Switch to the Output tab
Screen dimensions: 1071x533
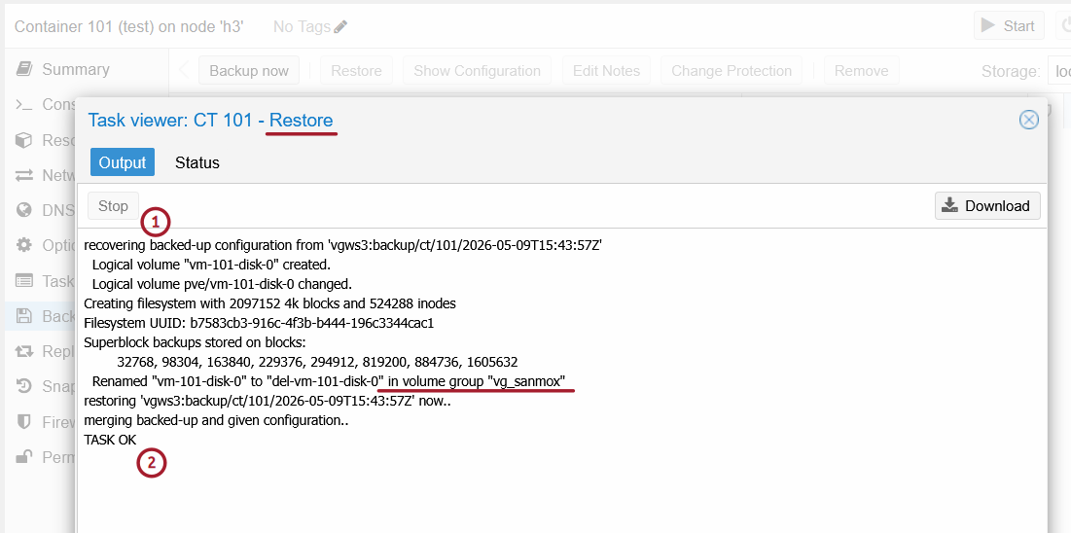click(123, 162)
